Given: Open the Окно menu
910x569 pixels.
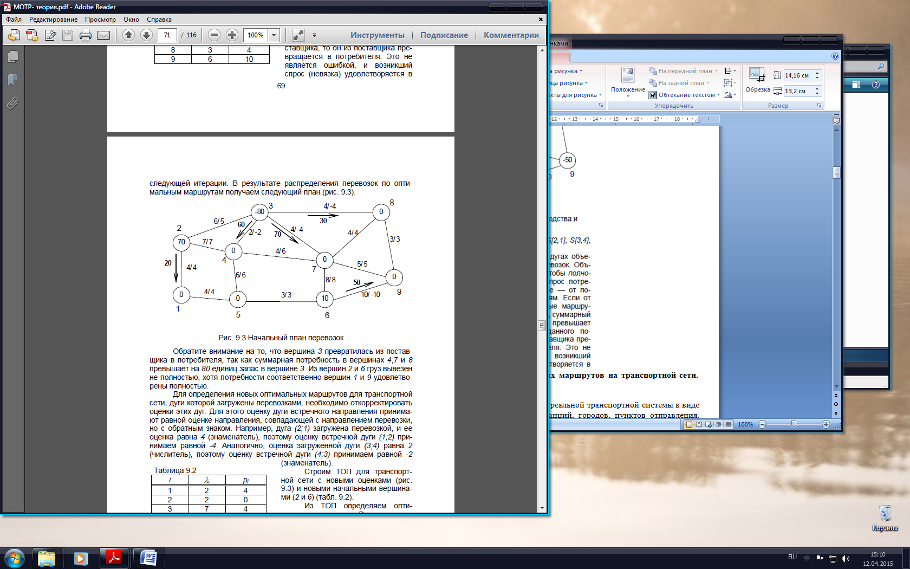Looking at the screenshot, I should click(131, 20).
